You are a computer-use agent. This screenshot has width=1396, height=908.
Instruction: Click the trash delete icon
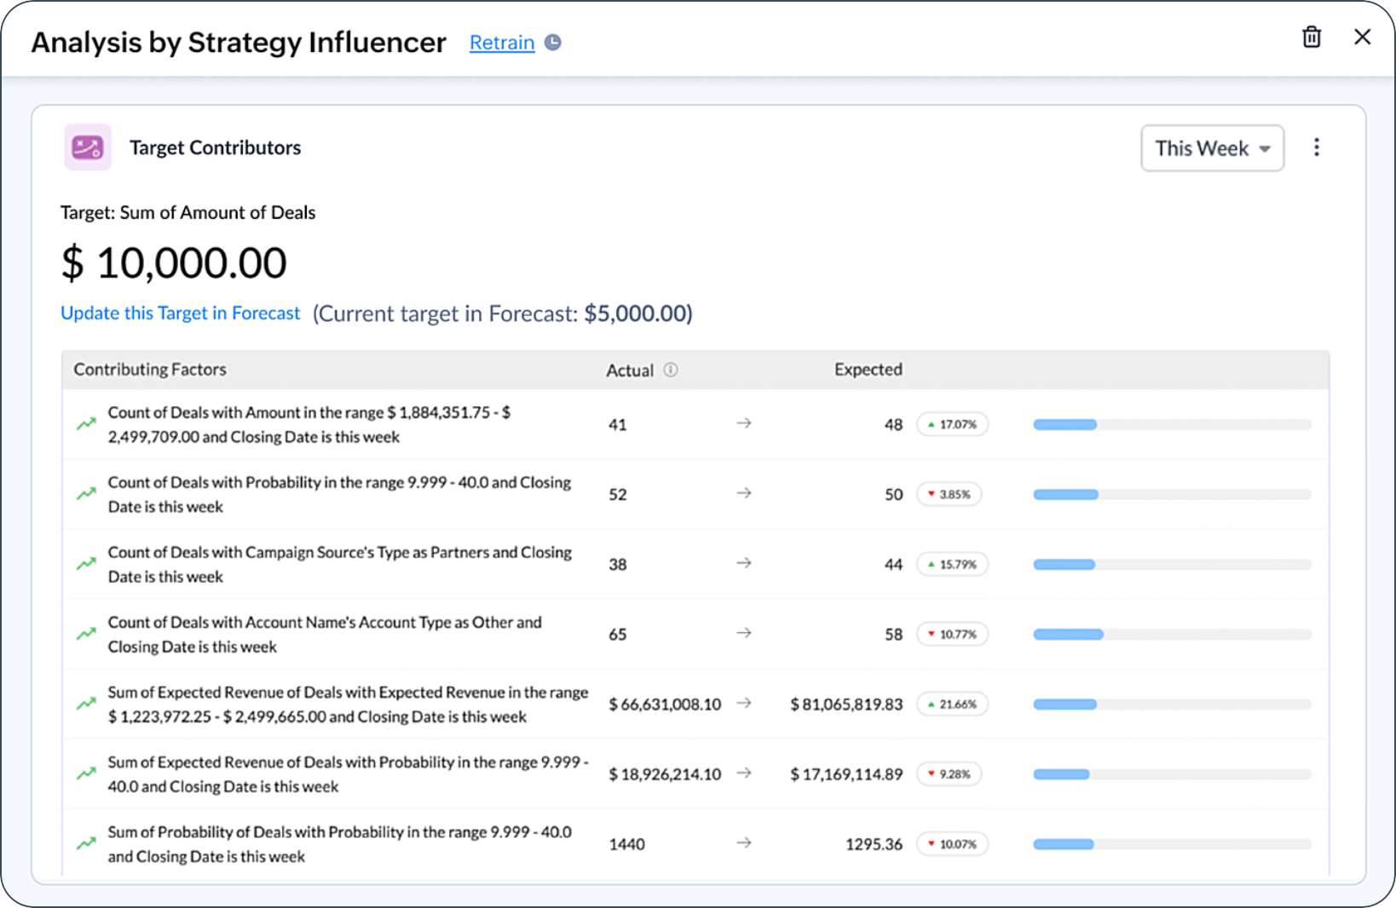[1312, 37]
